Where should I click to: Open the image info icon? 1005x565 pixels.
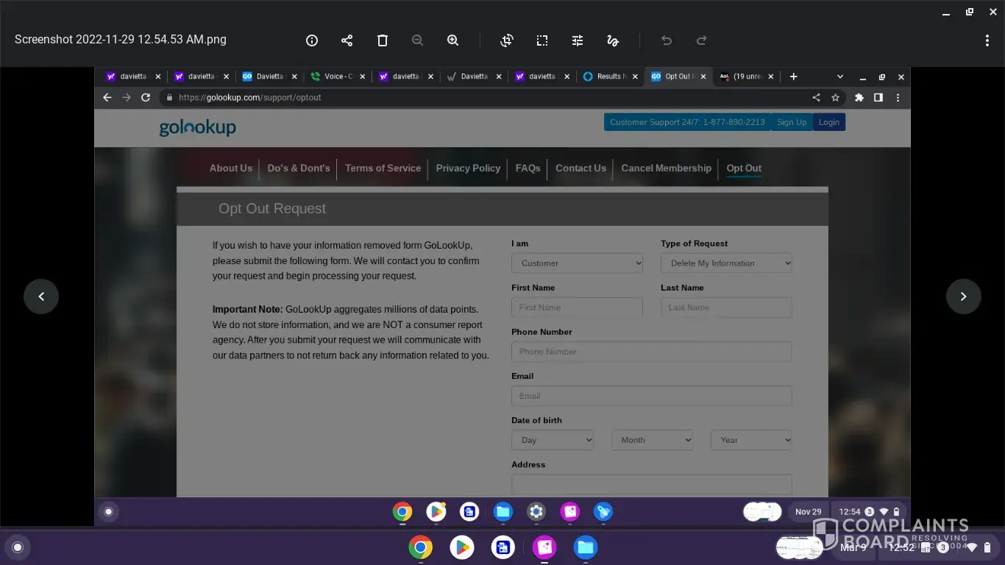[312, 40]
